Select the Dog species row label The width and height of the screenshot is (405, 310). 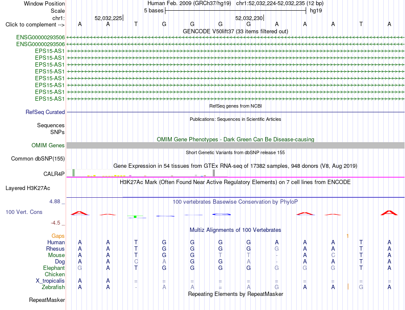[x=60, y=262]
